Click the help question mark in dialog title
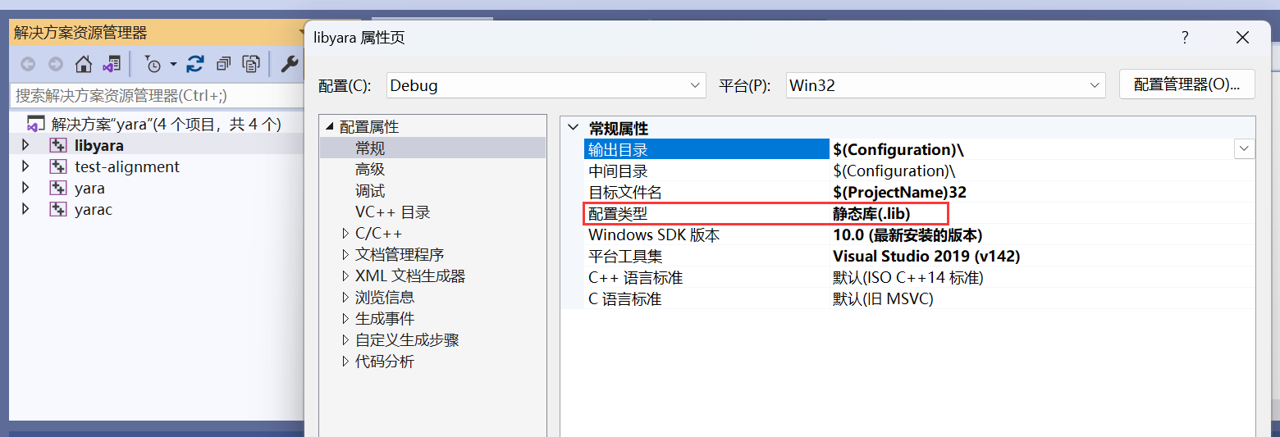1280x437 pixels. (x=1185, y=38)
